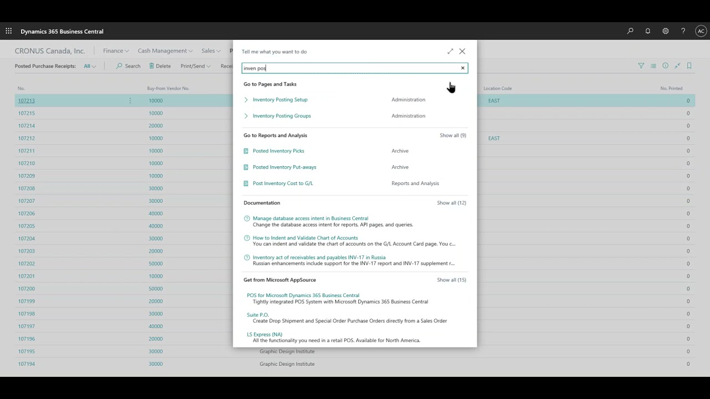
Task: Expand the Tell Me dialog to full size
Action: pos(450,51)
